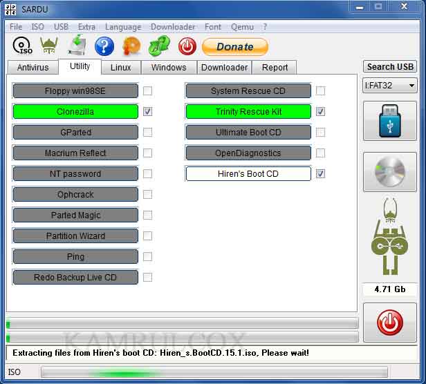The image size is (426, 384).
Task: Open the ISO menu
Action: (38, 27)
